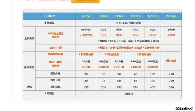Select the 936元 plan column header
195x111 pixels.
104,16
